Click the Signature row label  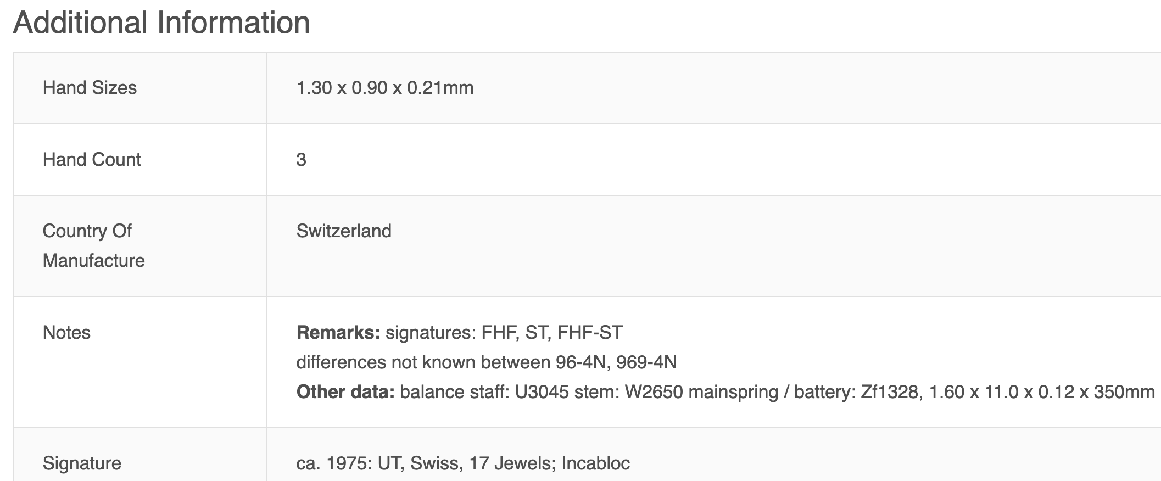(x=82, y=463)
